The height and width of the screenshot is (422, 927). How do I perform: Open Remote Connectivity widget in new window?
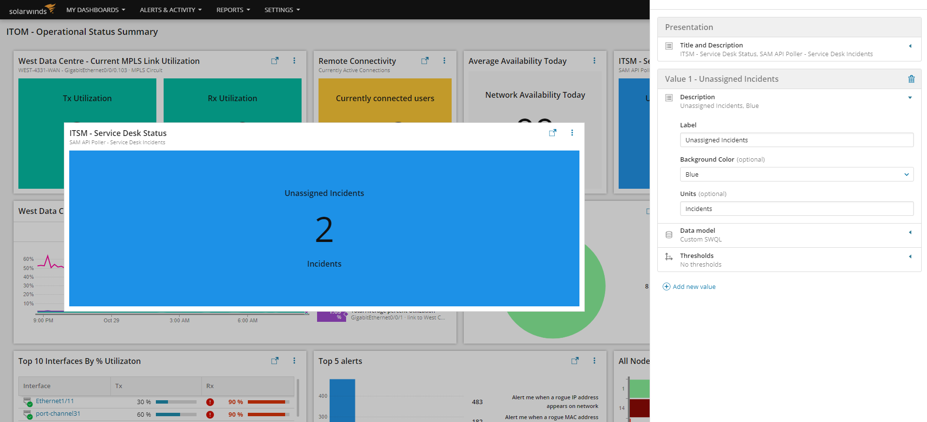coord(425,60)
